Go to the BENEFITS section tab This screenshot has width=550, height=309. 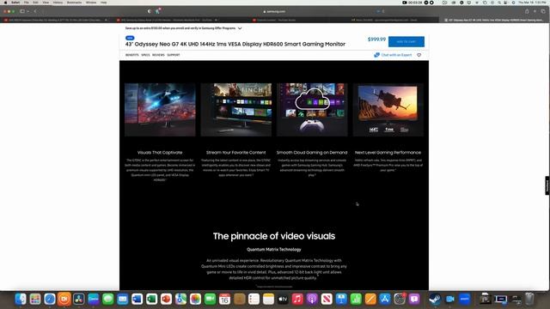[131, 55]
